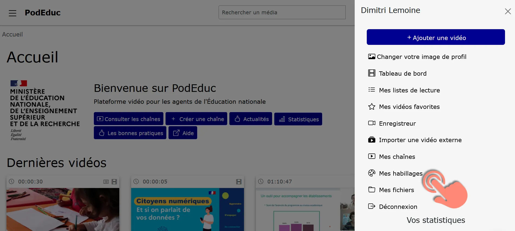
Task: Open 'Importer une vidéo externe'
Action: click(420, 140)
